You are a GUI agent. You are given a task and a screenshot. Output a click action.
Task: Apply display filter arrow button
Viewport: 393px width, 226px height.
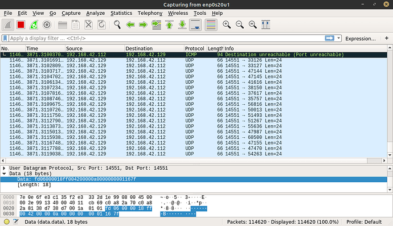tap(330, 38)
